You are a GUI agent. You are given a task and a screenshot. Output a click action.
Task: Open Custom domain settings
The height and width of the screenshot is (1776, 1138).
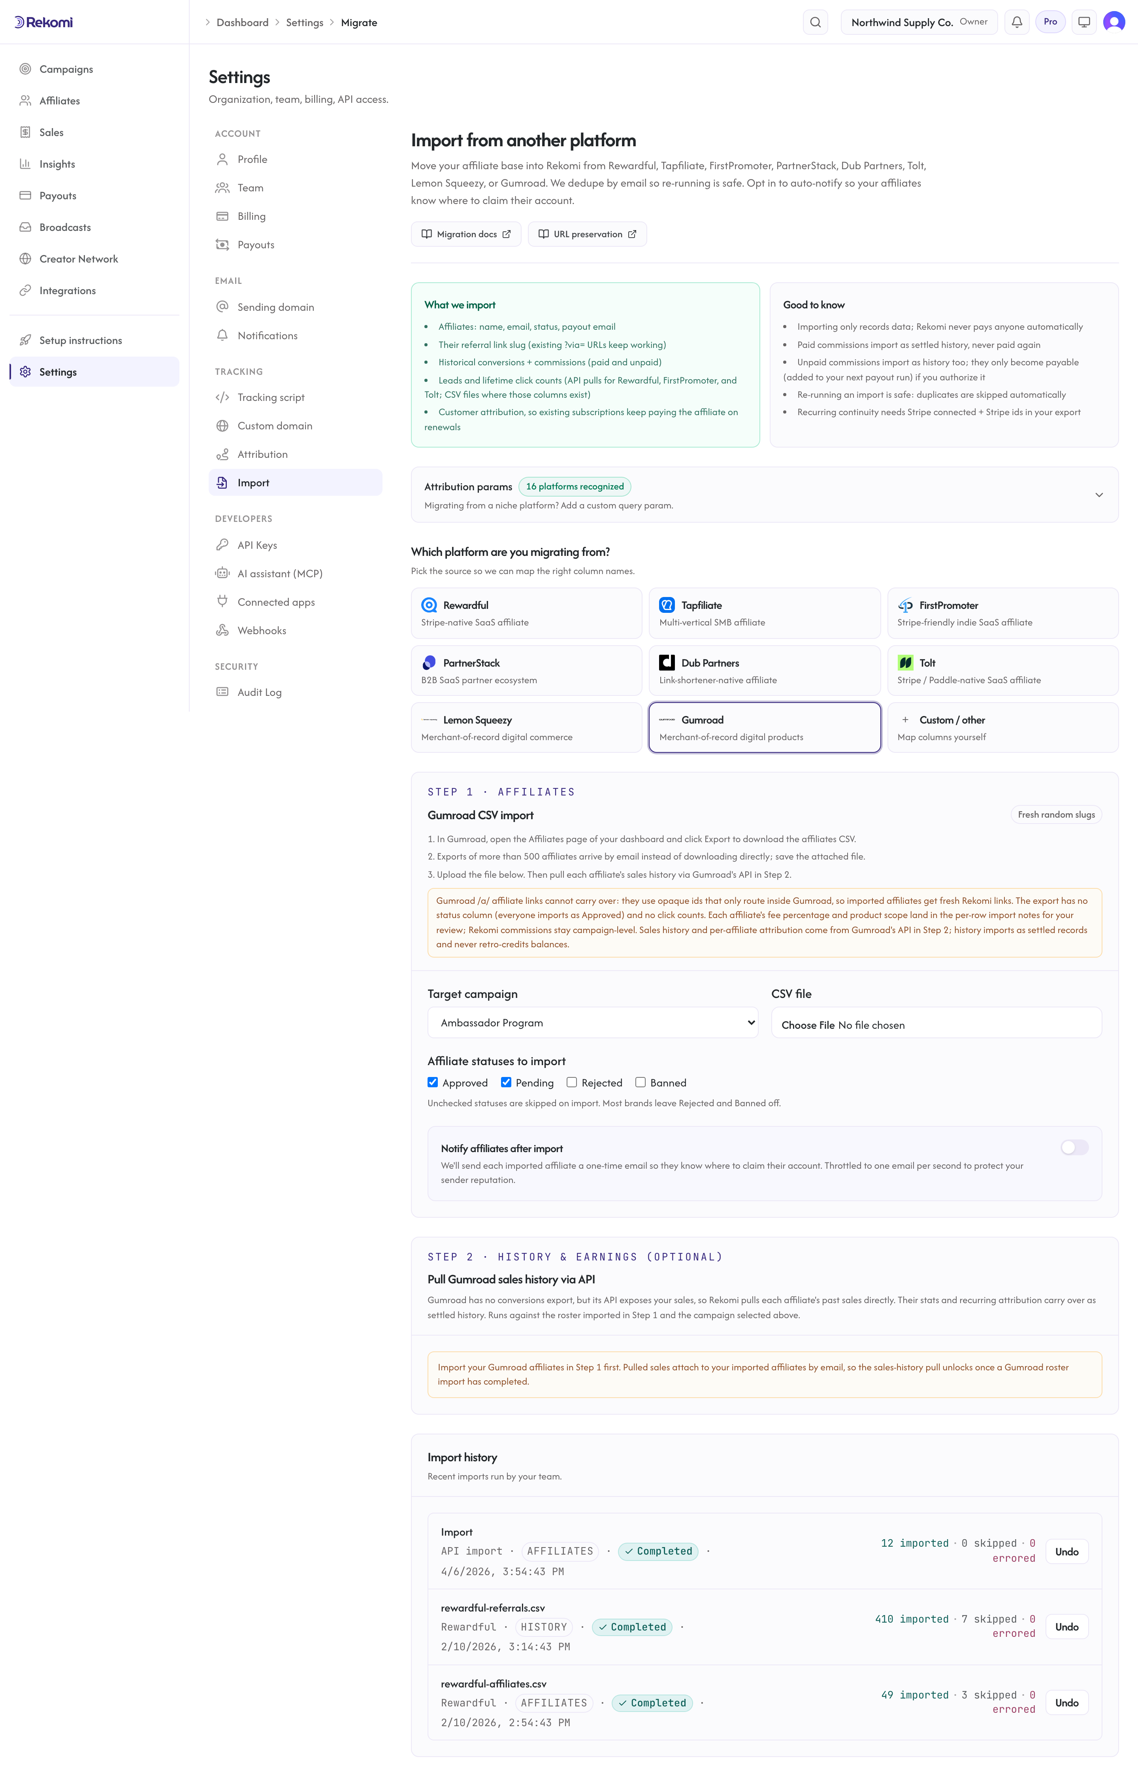click(x=296, y=426)
